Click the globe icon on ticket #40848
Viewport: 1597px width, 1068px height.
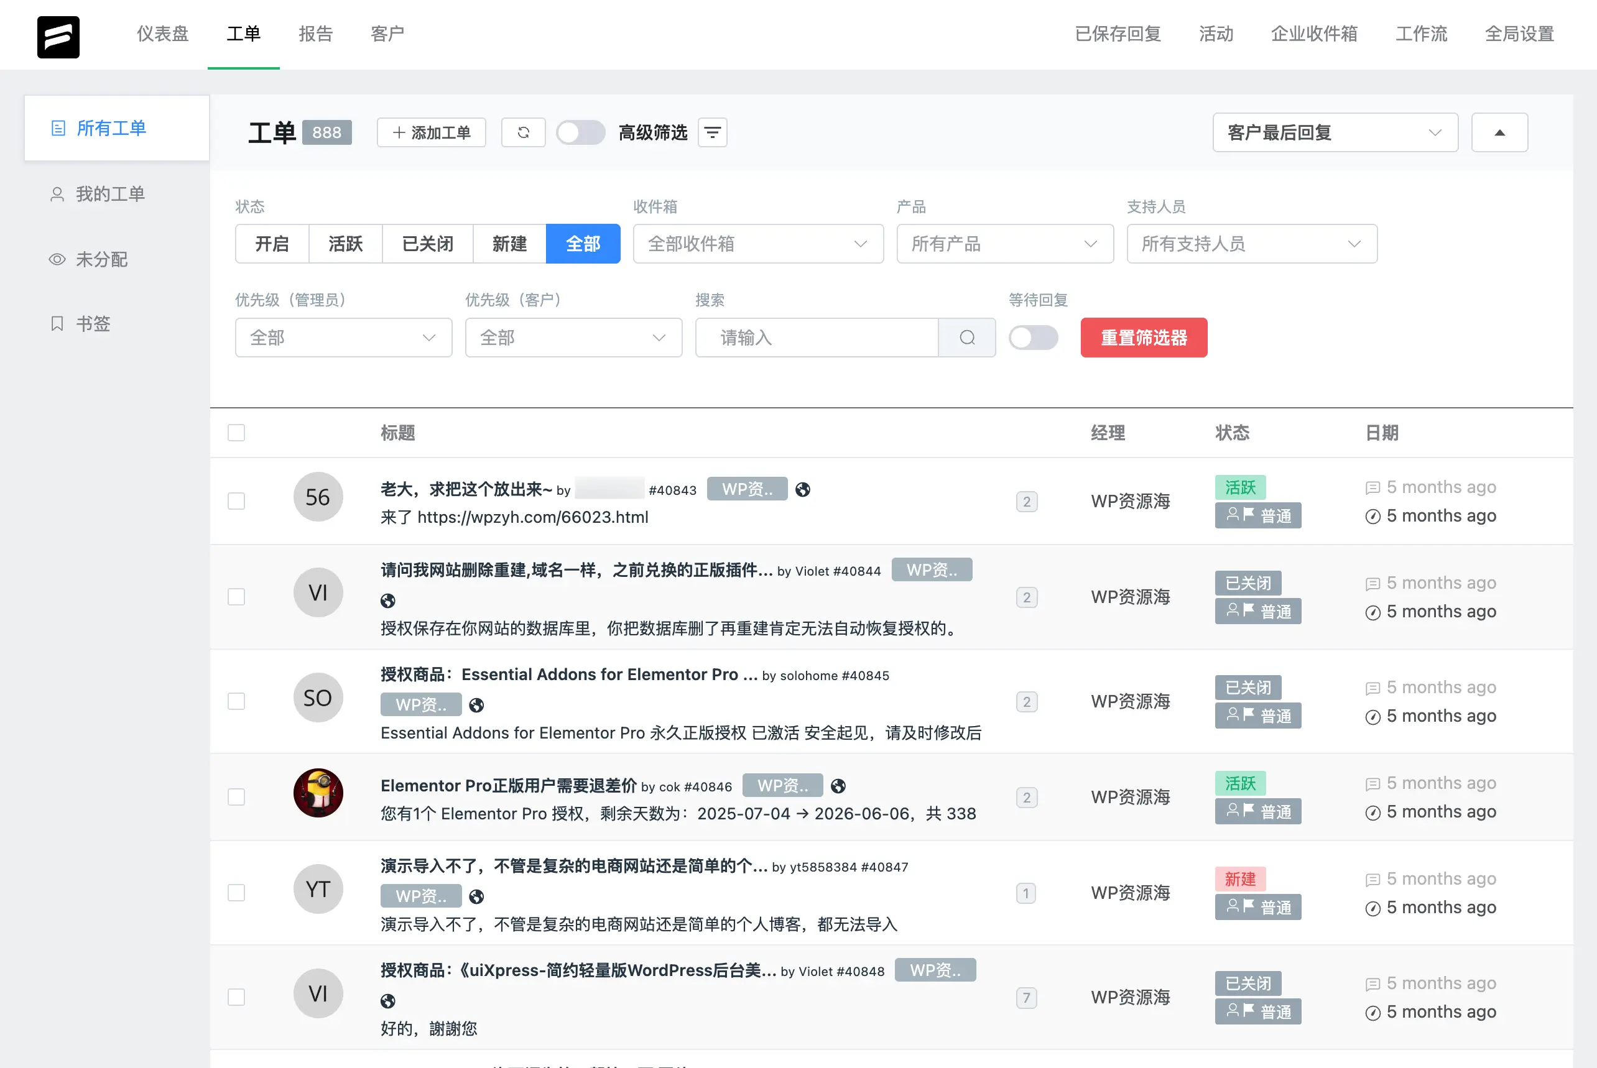tap(387, 1001)
